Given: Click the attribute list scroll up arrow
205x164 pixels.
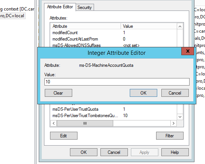Looking at the screenshot, I should point(180,27).
